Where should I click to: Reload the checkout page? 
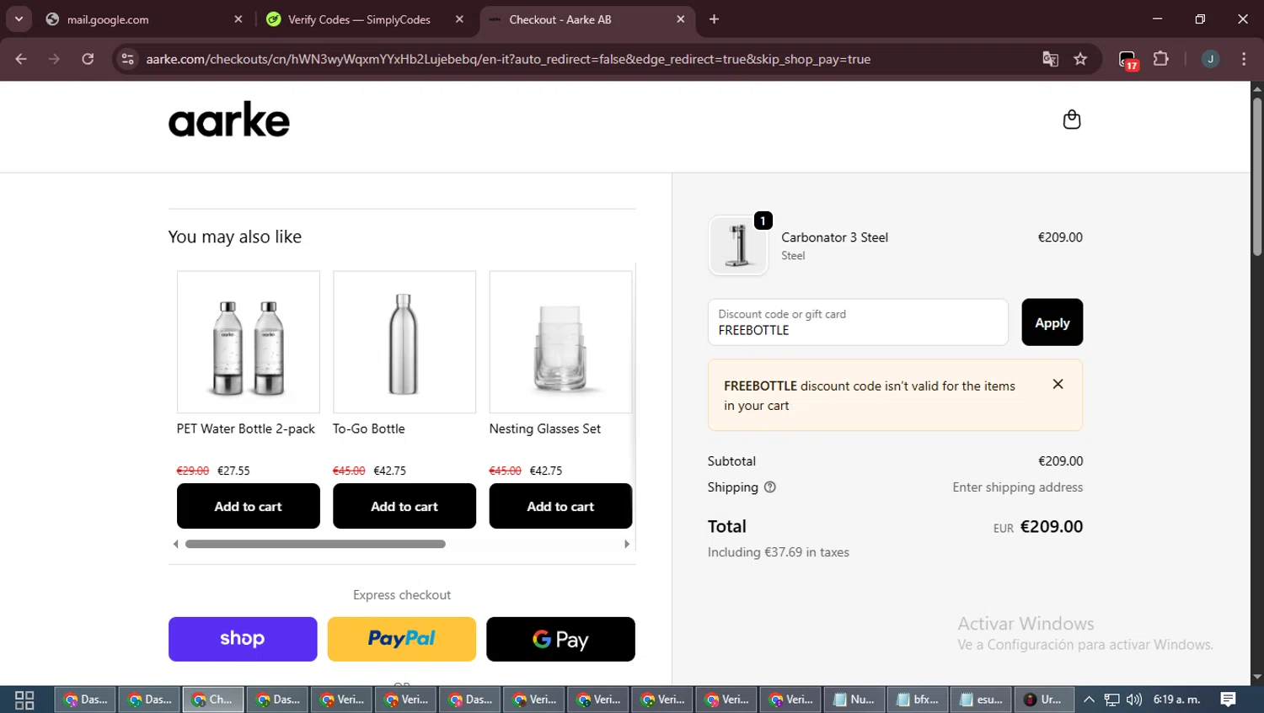(88, 59)
